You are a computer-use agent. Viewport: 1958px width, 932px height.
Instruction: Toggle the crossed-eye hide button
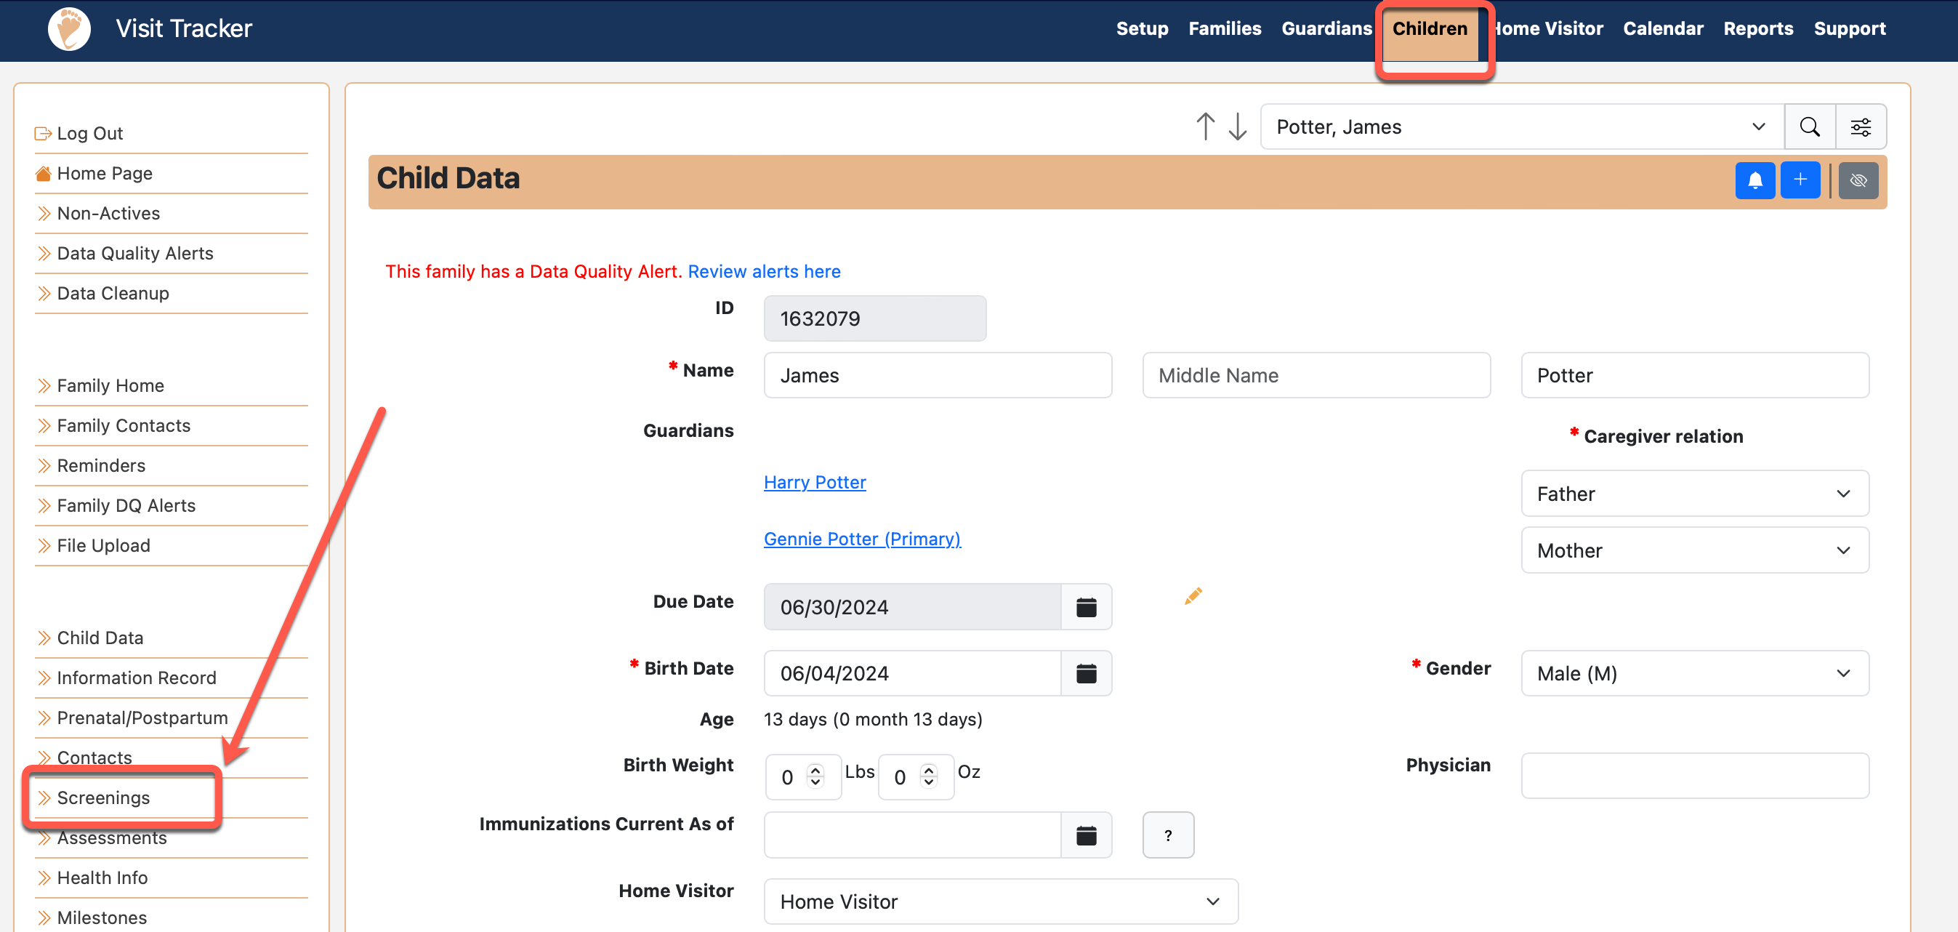coord(1858,180)
